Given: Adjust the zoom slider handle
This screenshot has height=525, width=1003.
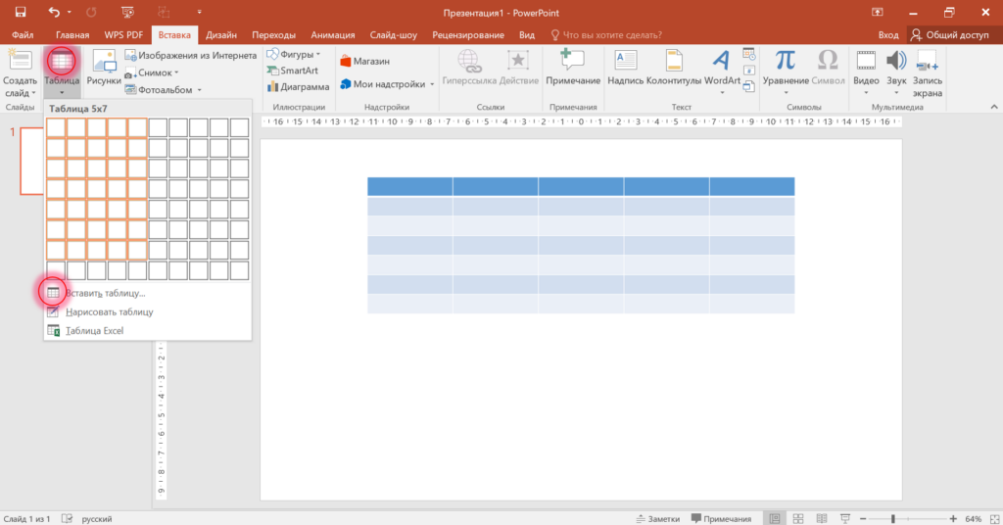Looking at the screenshot, I should [893, 518].
